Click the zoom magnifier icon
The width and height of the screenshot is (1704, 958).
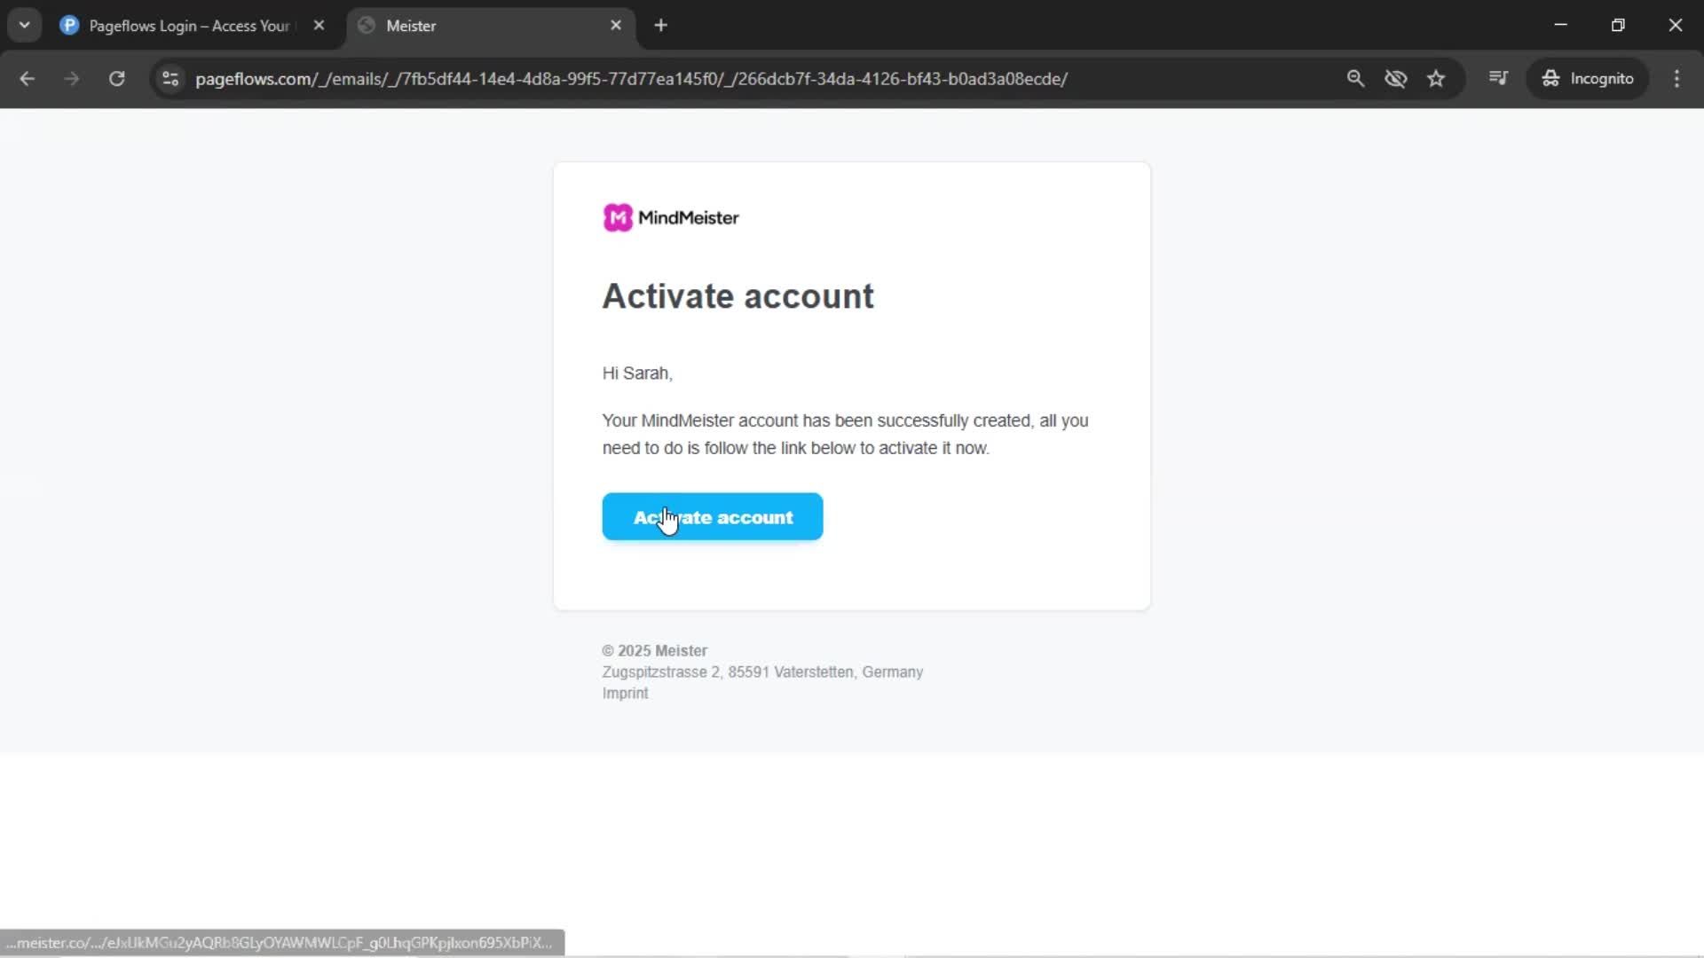(x=1354, y=78)
